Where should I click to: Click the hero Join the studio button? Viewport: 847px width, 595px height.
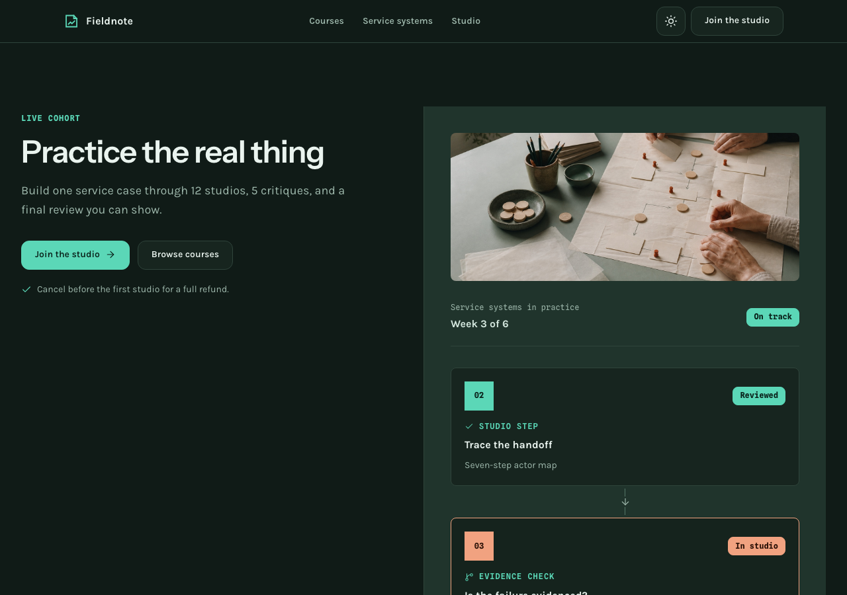[x=75, y=255]
